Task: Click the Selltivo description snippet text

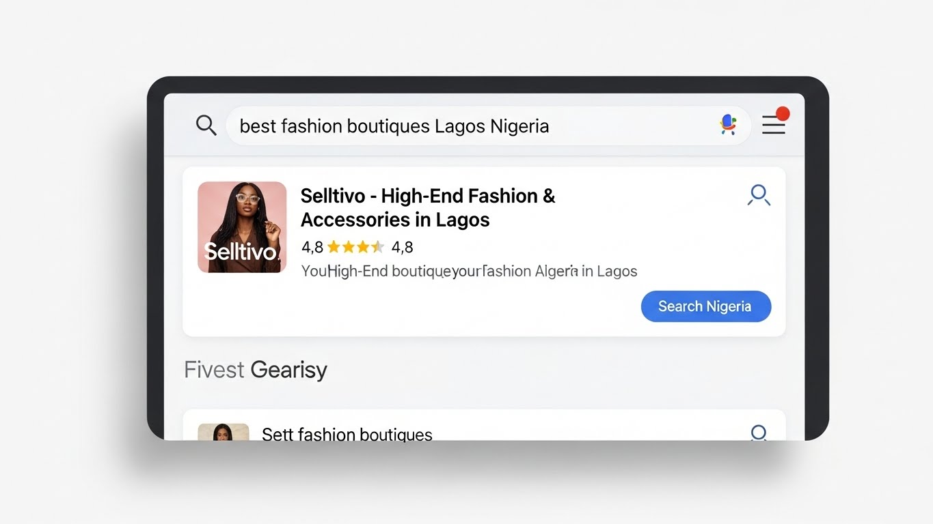Action: [469, 271]
